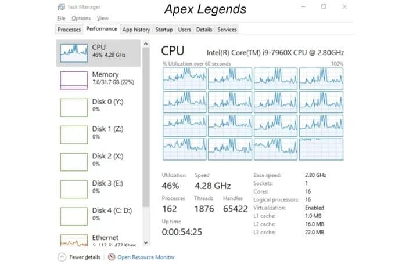Screen dimensions: 413x265
Task: Select the Memory 7.0/31.7 GB sidebar entry
Action: coord(98,80)
